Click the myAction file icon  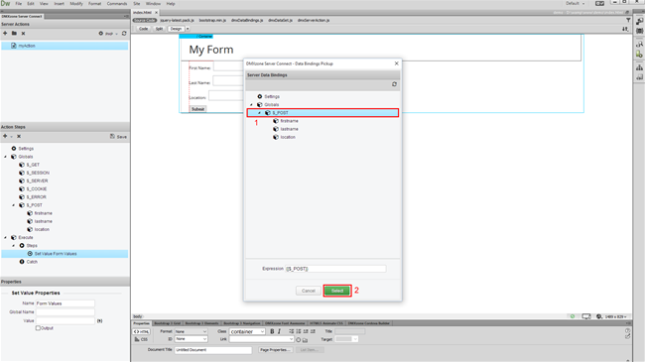point(14,46)
